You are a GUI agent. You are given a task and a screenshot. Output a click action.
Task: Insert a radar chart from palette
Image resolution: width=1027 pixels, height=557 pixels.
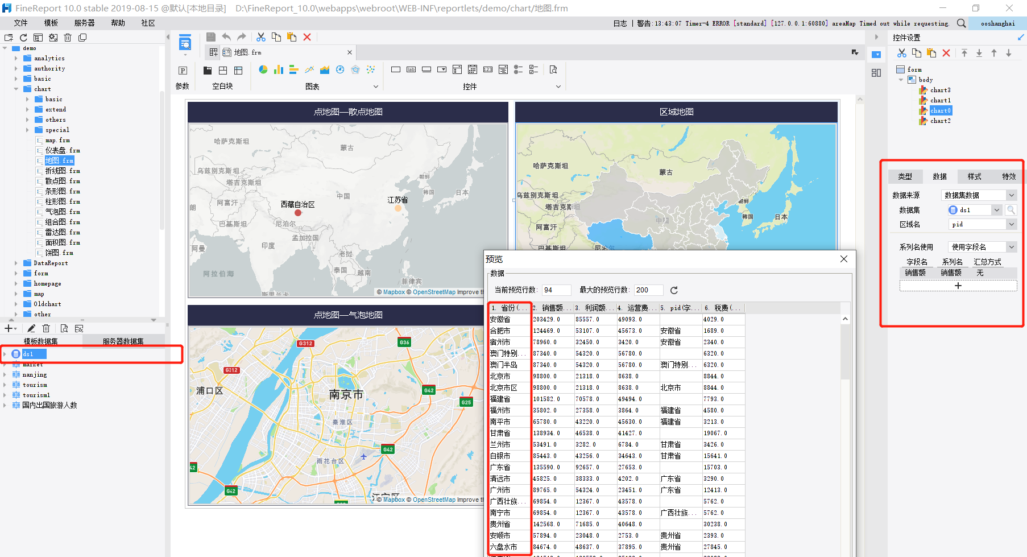(x=355, y=69)
